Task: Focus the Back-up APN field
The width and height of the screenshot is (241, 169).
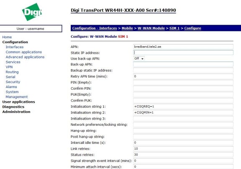Action: (183, 64)
